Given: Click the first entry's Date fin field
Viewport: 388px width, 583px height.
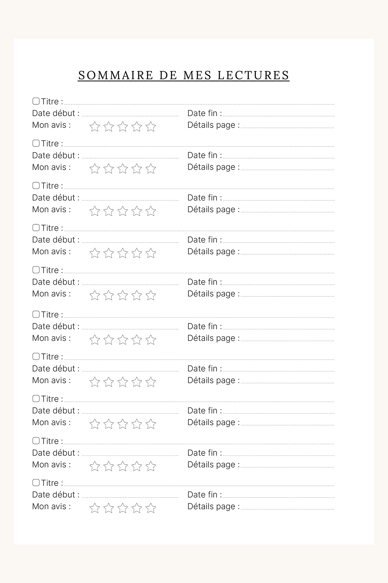Looking at the screenshot, I should (x=279, y=115).
